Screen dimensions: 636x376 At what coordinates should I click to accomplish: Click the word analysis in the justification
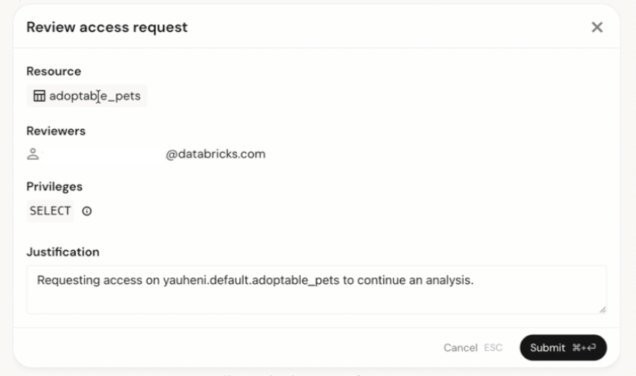(450, 280)
